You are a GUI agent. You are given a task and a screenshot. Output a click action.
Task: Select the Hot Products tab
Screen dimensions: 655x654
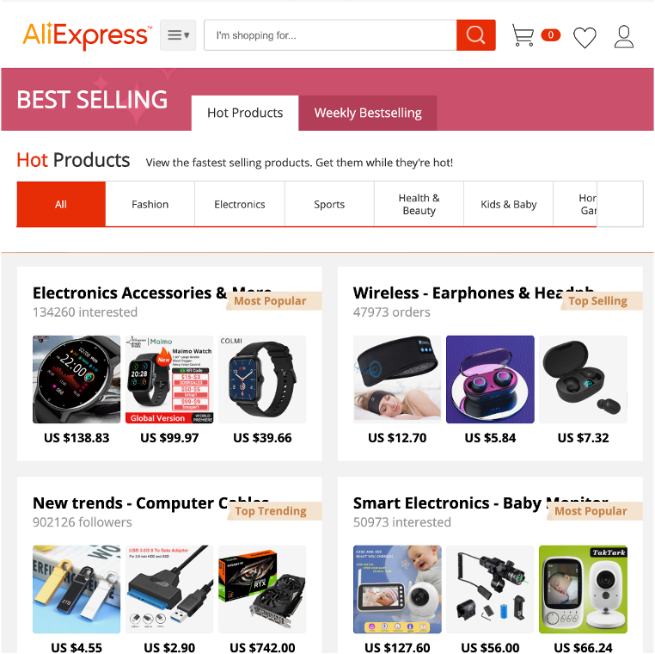[245, 113]
